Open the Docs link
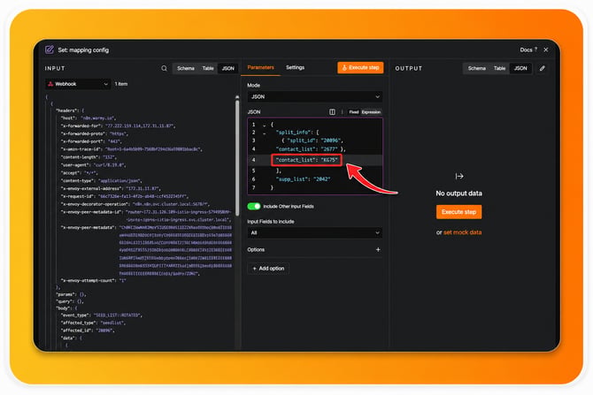The width and height of the screenshot is (593, 395). point(528,49)
